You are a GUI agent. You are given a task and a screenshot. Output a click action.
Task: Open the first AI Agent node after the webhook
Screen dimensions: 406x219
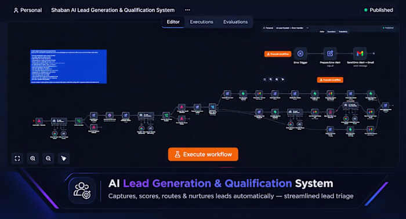[59, 121]
